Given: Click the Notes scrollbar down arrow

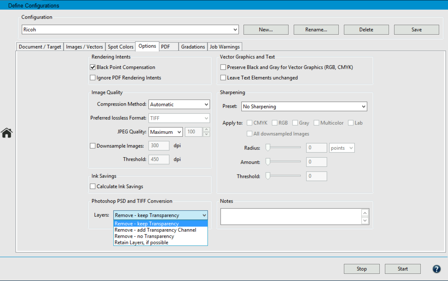Looking at the screenshot, I should tap(365, 220).
